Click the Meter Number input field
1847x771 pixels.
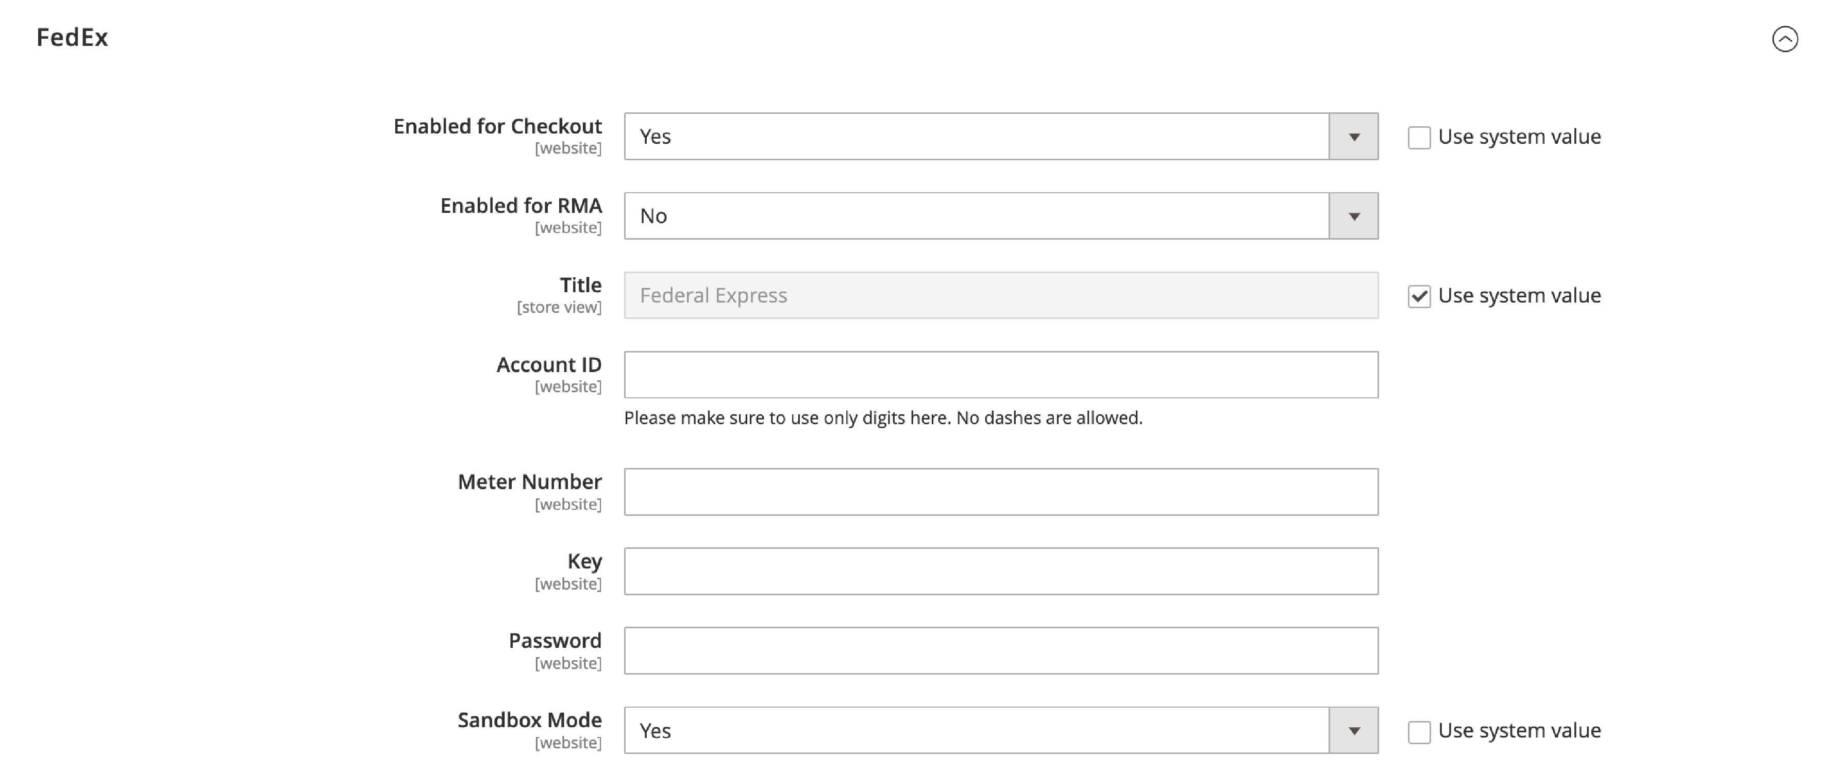click(x=1001, y=492)
